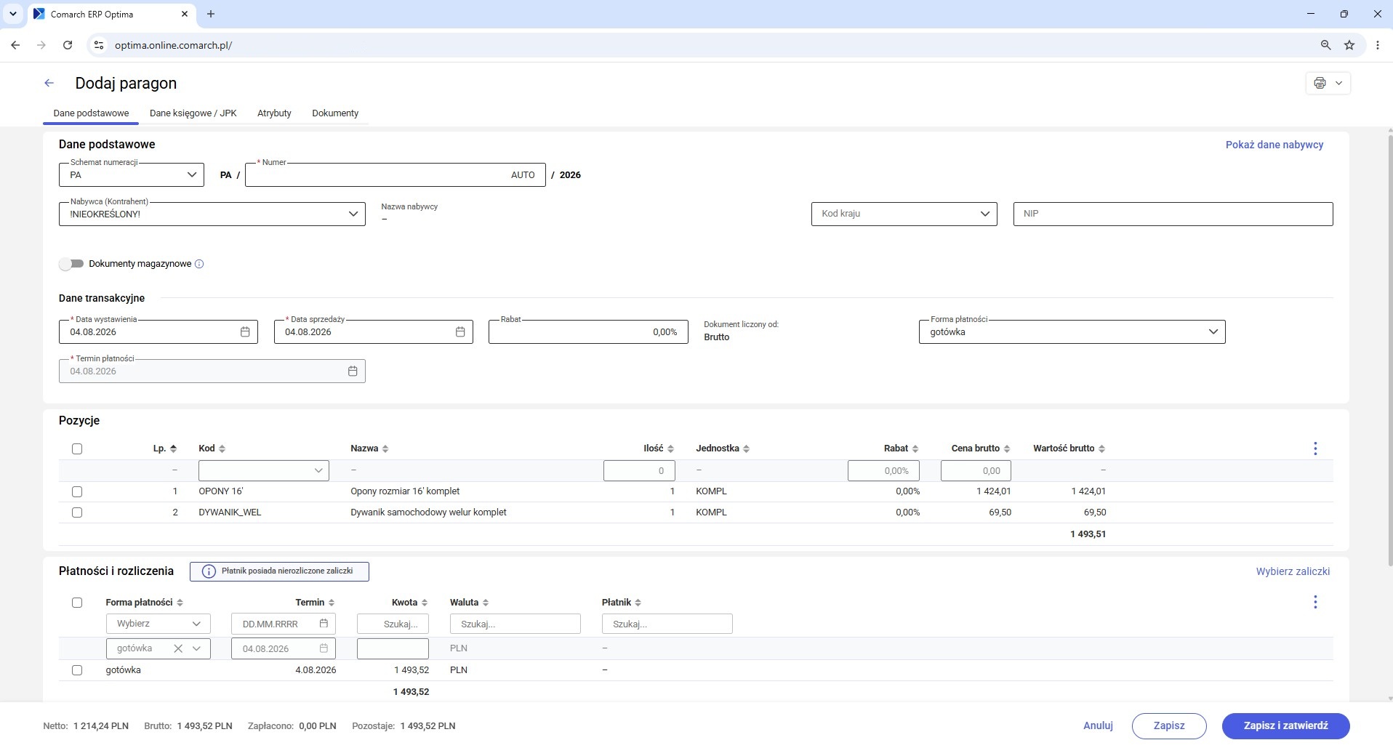Reload the browser page

(68, 45)
